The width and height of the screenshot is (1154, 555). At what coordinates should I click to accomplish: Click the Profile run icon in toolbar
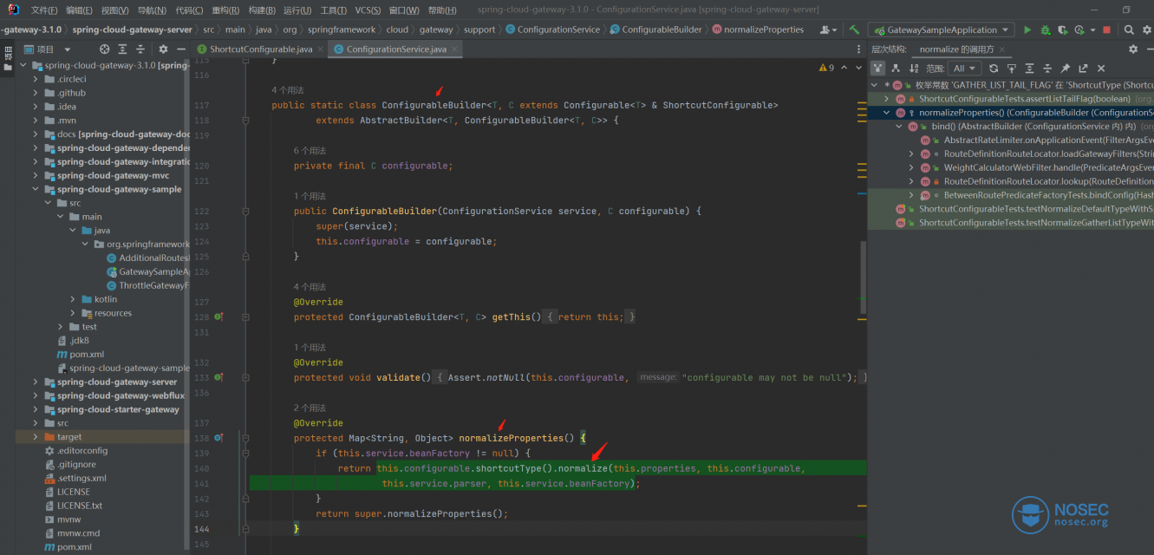(1079, 29)
